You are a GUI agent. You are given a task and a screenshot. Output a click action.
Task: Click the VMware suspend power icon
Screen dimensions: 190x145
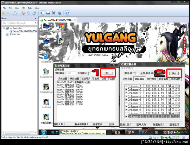4,13
